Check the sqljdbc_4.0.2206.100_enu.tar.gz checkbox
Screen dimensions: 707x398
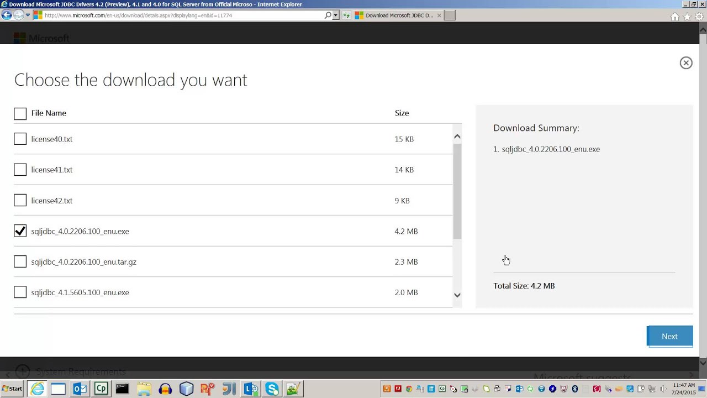(x=20, y=261)
